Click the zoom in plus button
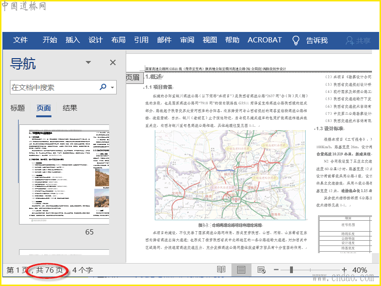This screenshot has height=286, width=381. point(344,269)
